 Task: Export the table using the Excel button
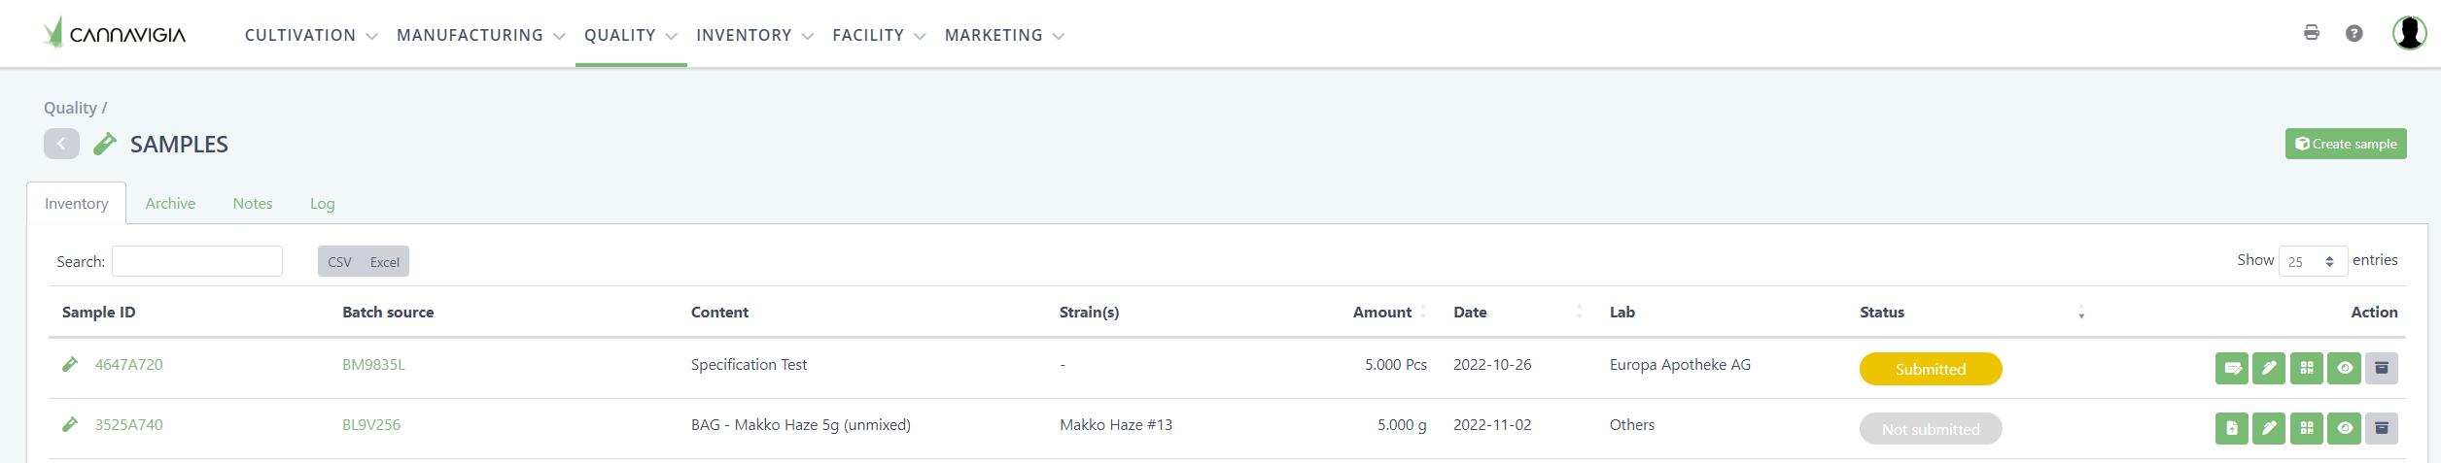384,261
